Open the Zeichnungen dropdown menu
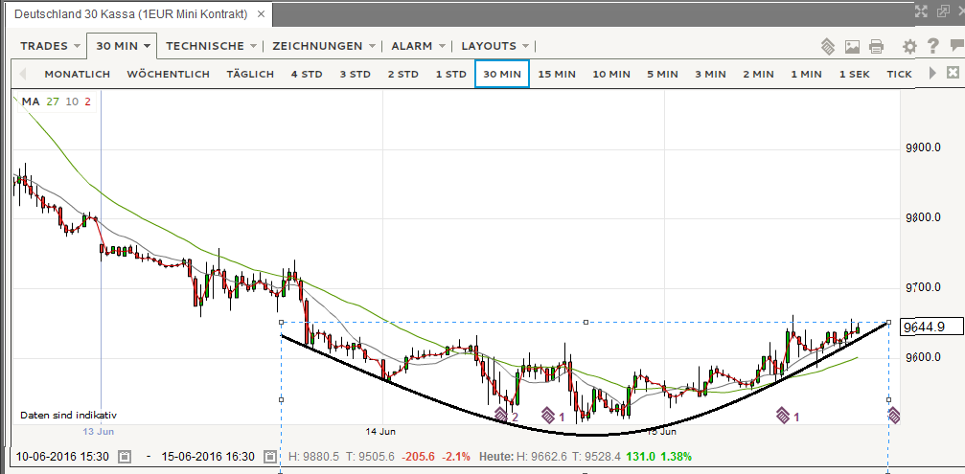 pos(323,46)
